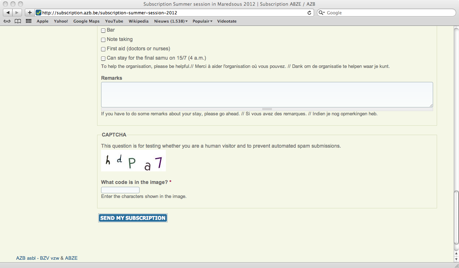
Task: Add bookmark with the plus button
Action: tap(30, 13)
